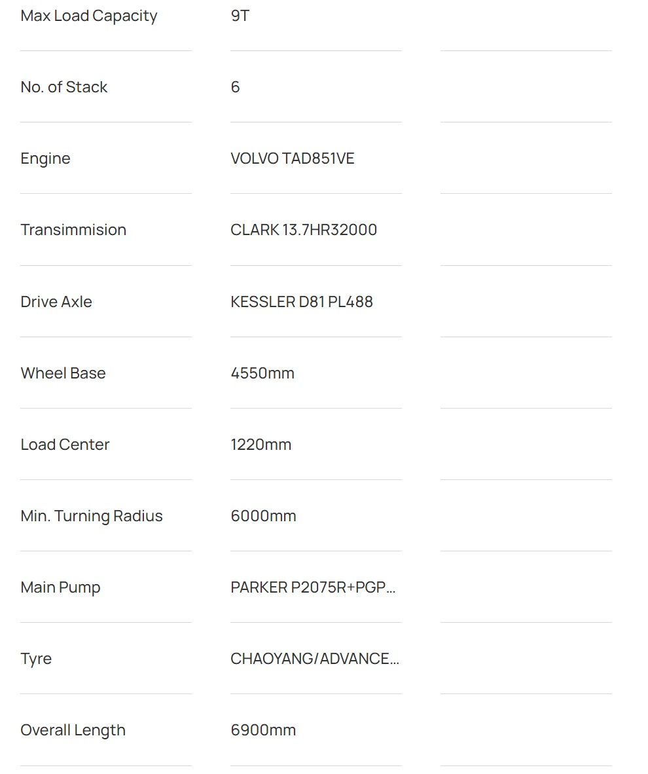Click the Overall Length label
This screenshot has width=648, height=774.
73,731
